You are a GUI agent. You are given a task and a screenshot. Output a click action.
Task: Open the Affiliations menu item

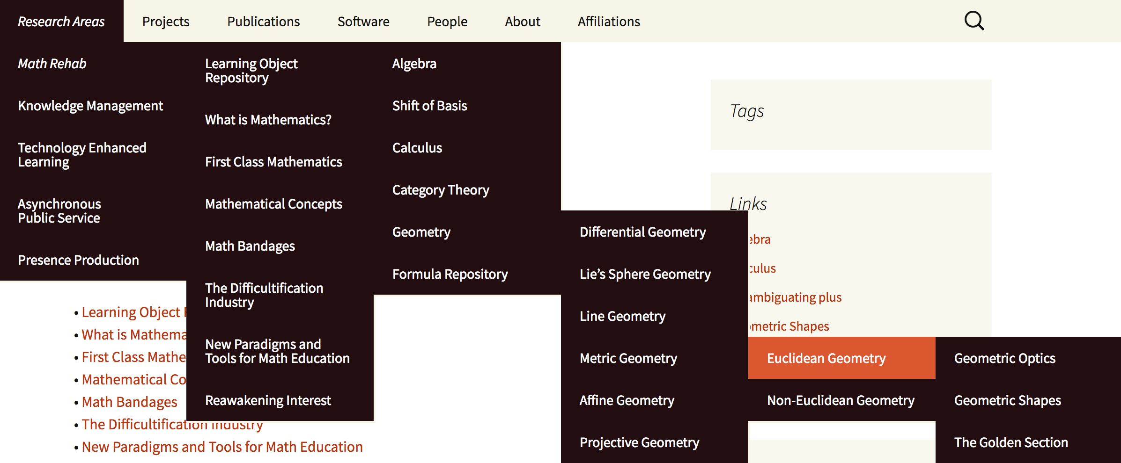[x=609, y=22]
